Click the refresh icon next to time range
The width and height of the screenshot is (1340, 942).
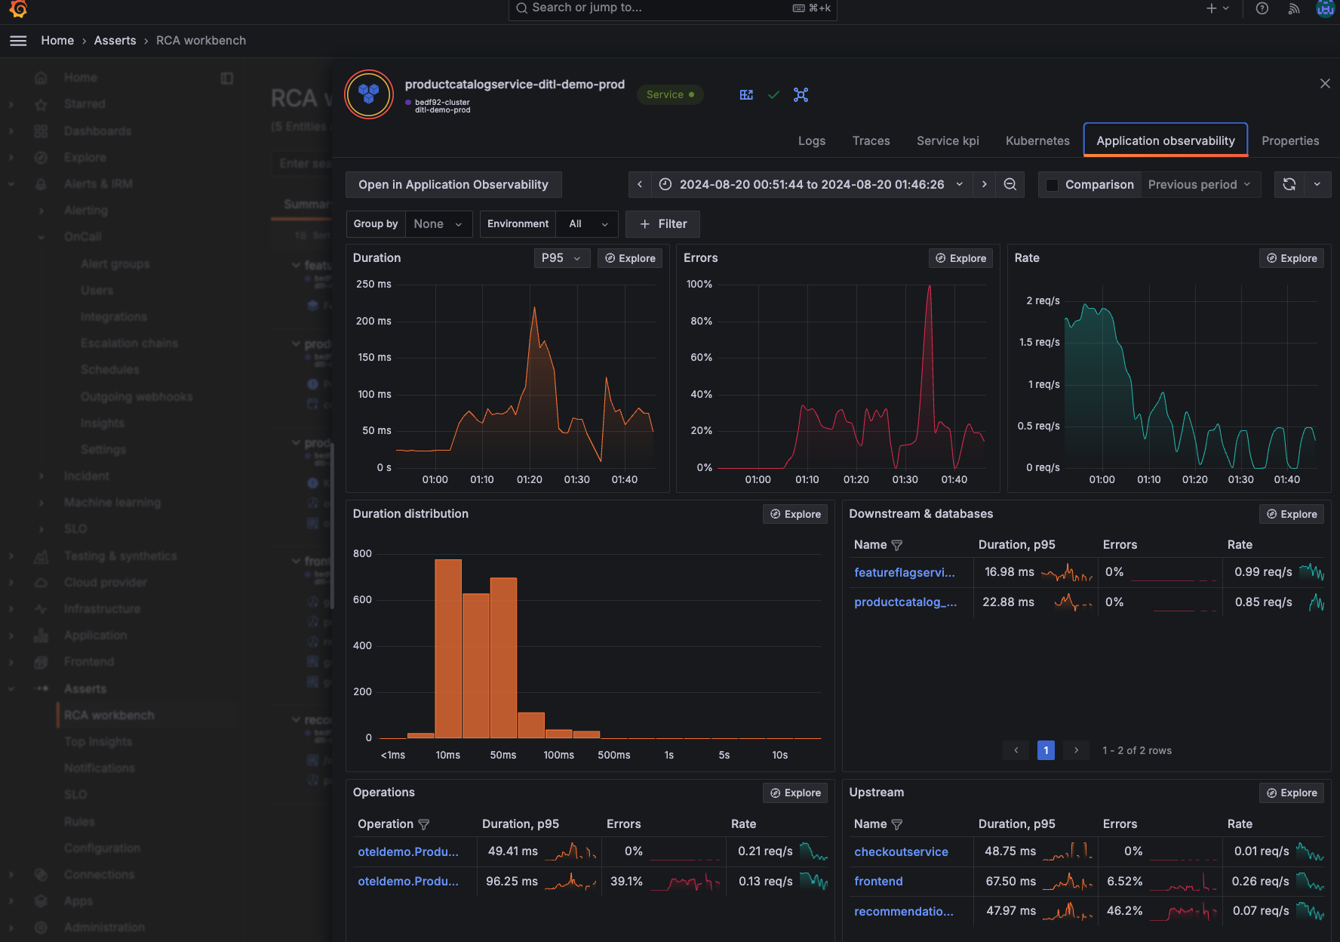pyautogui.click(x=1289, y=184)
